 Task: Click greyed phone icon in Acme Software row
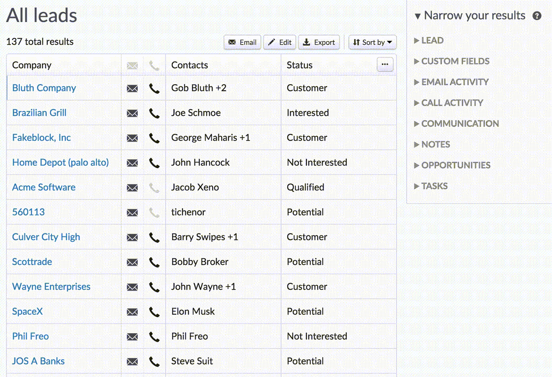pos(155,188)
